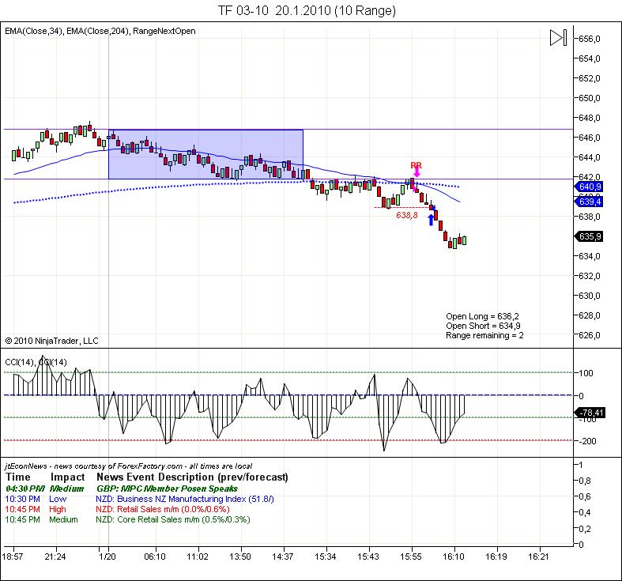Select the 640,9 blue price marker
622x581 pixels.
coord(589,187)
